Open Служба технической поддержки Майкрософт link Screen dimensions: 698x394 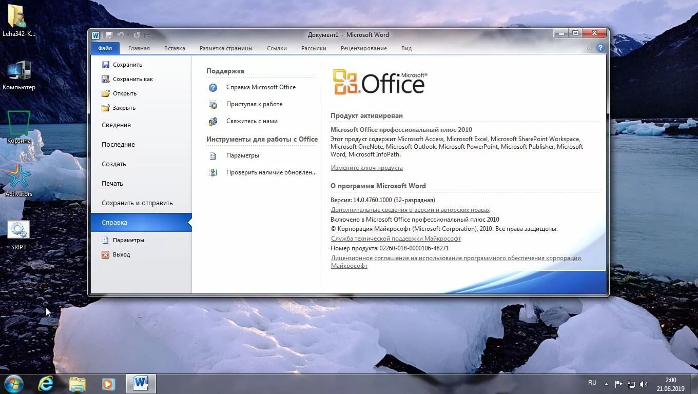click(x=396, y=239)
